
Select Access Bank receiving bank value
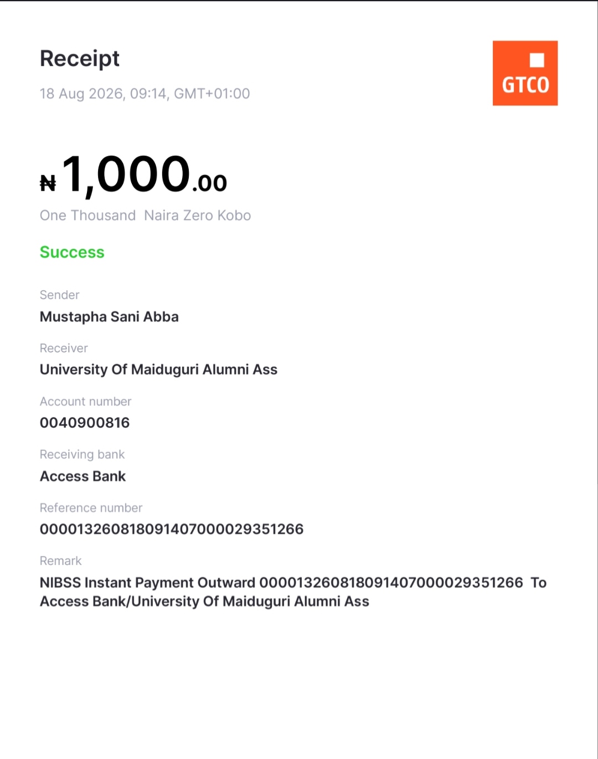(83, 476)
